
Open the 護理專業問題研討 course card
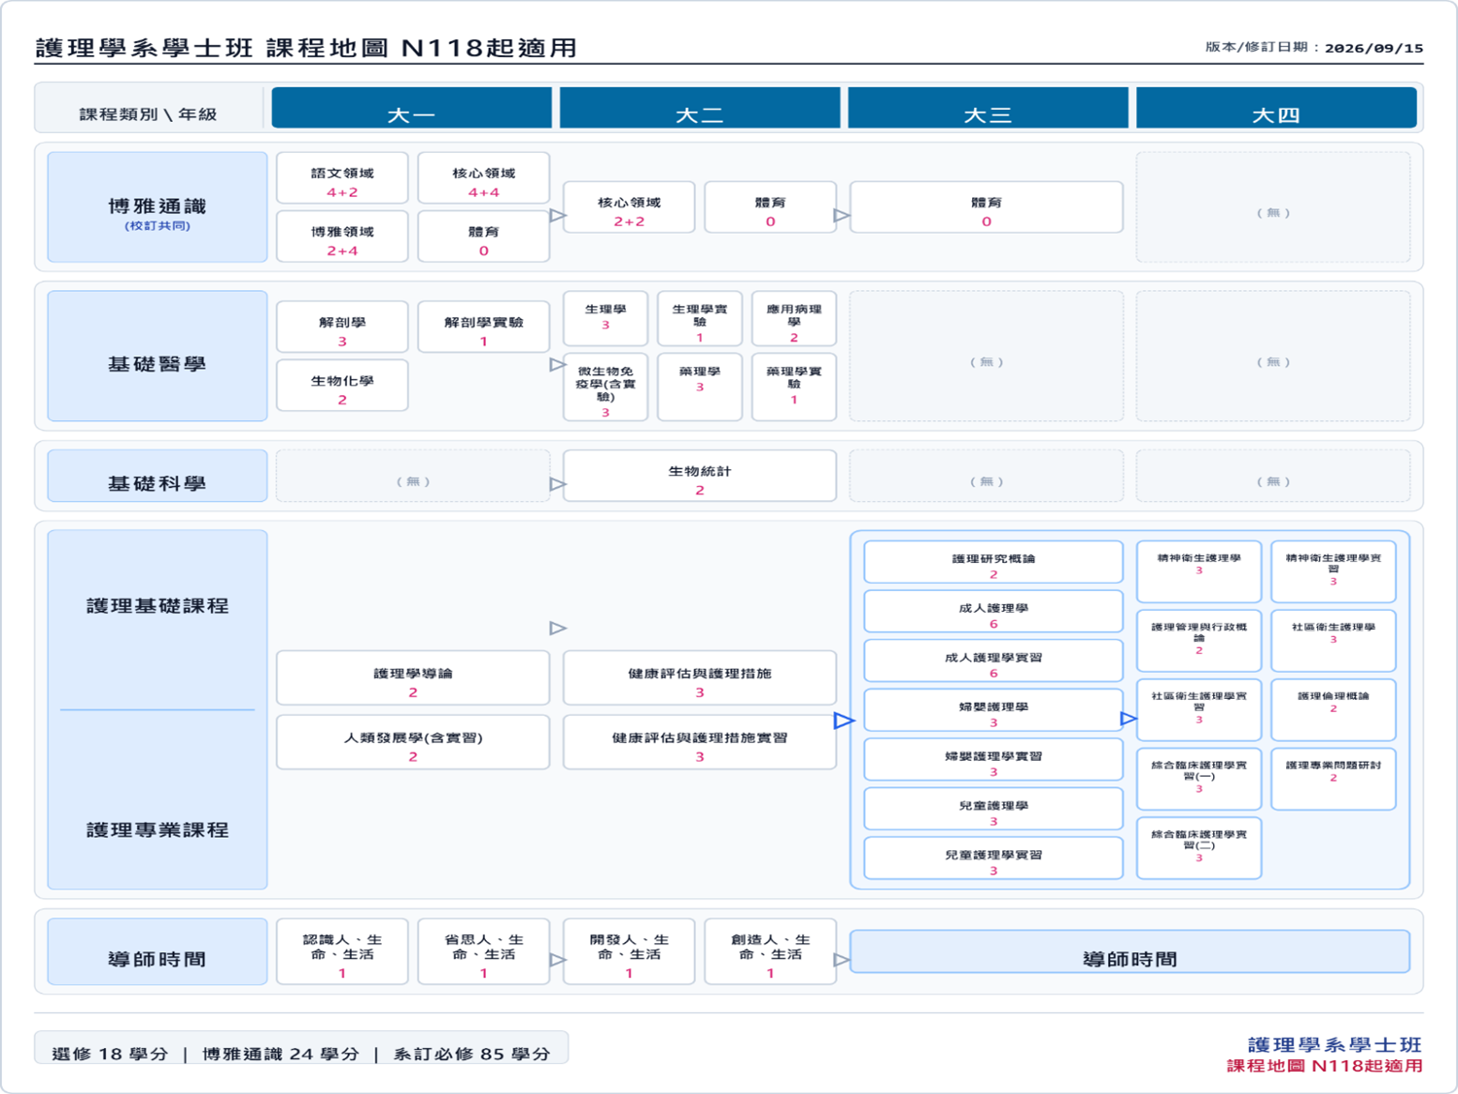(1333, 779)
